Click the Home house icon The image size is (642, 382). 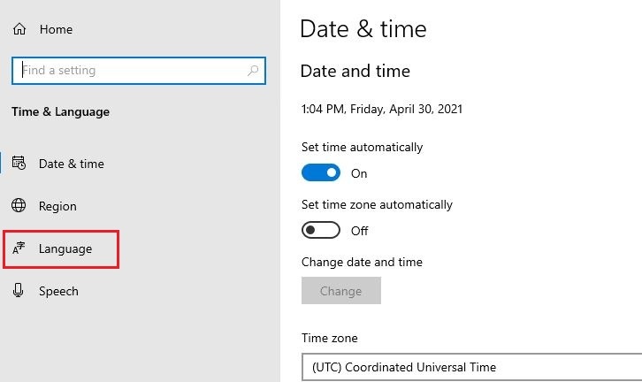coord(19,29)
